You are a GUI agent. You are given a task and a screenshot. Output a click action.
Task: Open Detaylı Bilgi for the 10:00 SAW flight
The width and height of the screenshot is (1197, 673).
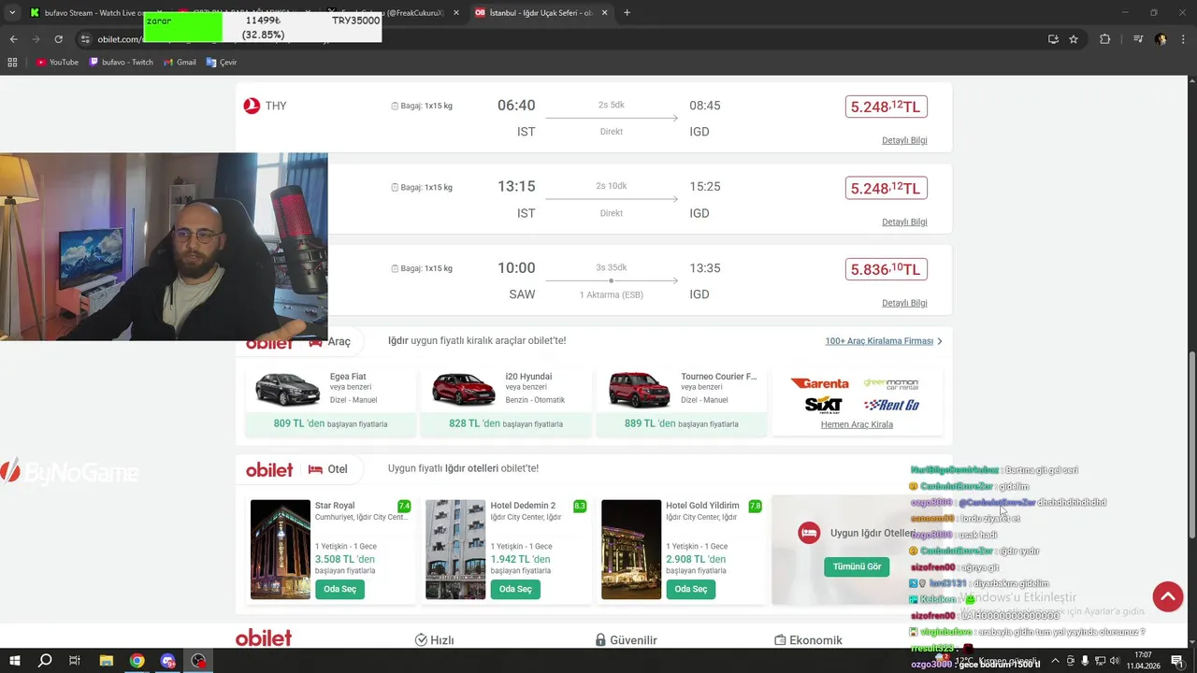(904, 303)
